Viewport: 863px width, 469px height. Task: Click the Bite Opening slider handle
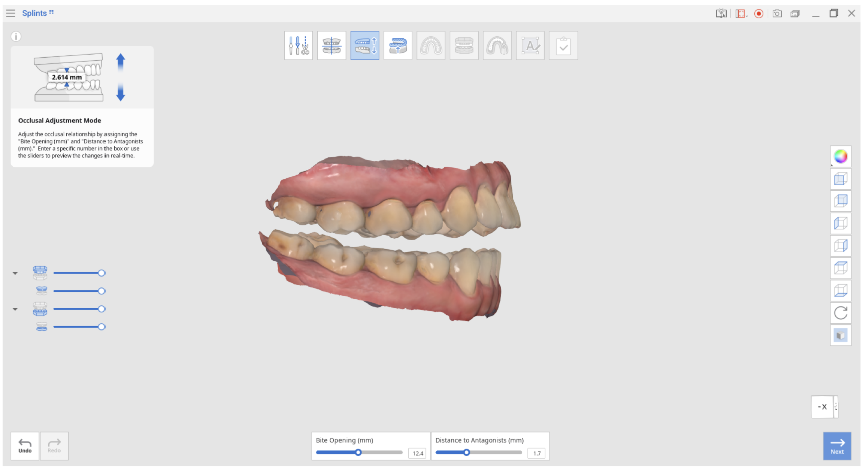[x=358, y=453]
